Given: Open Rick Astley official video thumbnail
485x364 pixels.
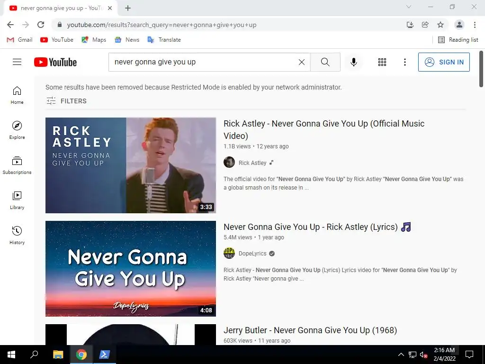Looking at the screenshot, I should pyautogui.click(x=131, y=165).
